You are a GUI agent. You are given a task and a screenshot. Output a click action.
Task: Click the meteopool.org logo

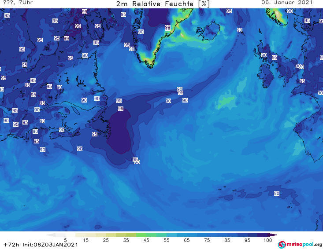coord(300,245)
